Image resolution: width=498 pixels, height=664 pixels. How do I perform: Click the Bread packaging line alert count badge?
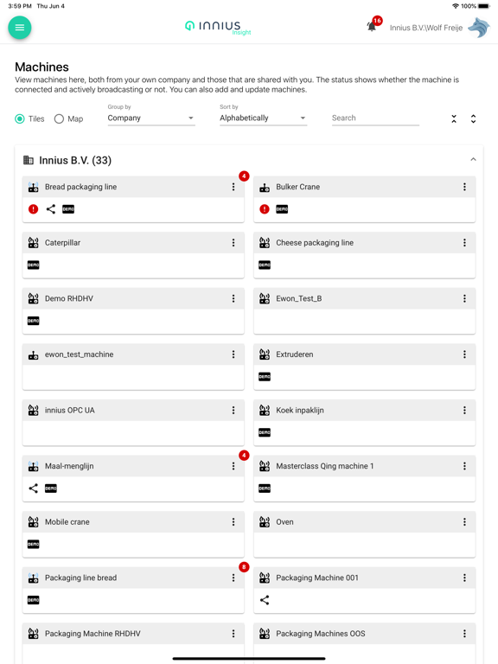point(244,176)
